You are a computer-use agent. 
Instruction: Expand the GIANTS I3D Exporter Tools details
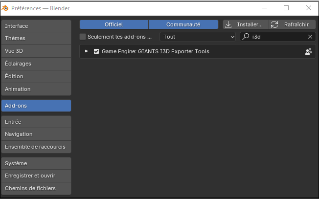(87, 51)
